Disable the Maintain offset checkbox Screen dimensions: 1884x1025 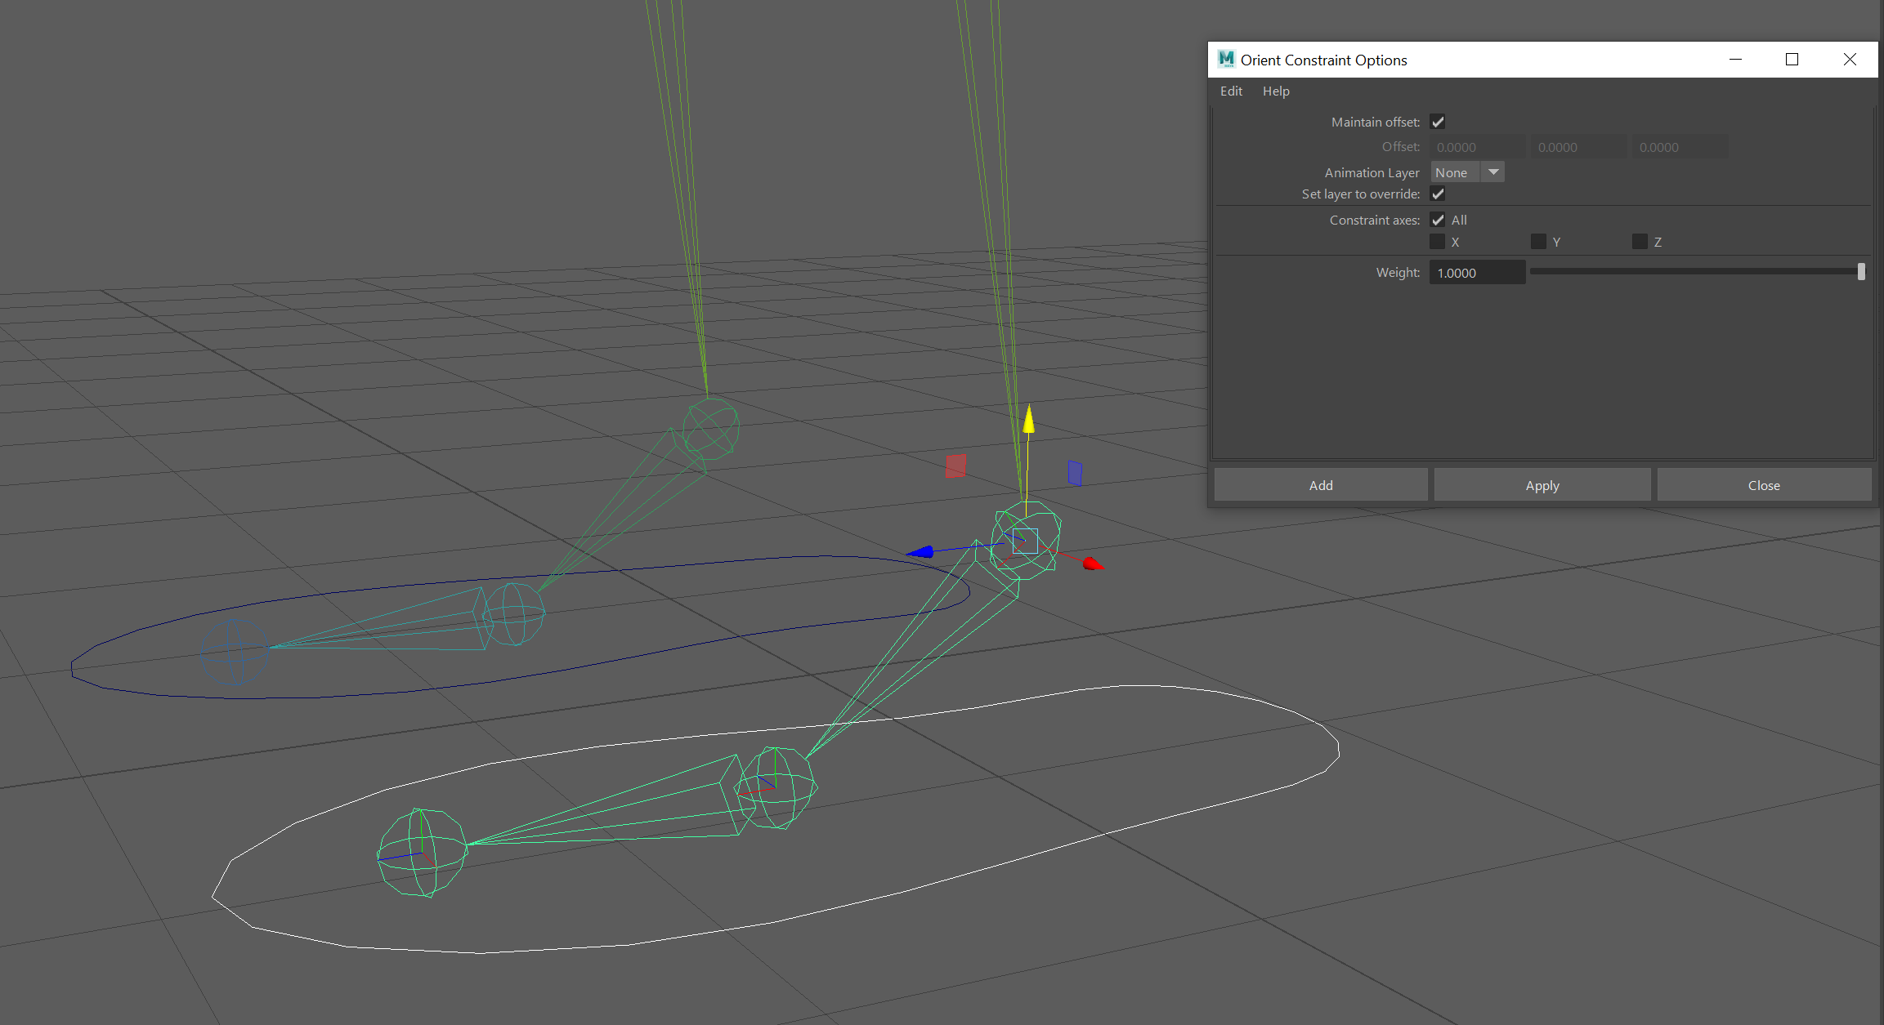pos(1438,122)
